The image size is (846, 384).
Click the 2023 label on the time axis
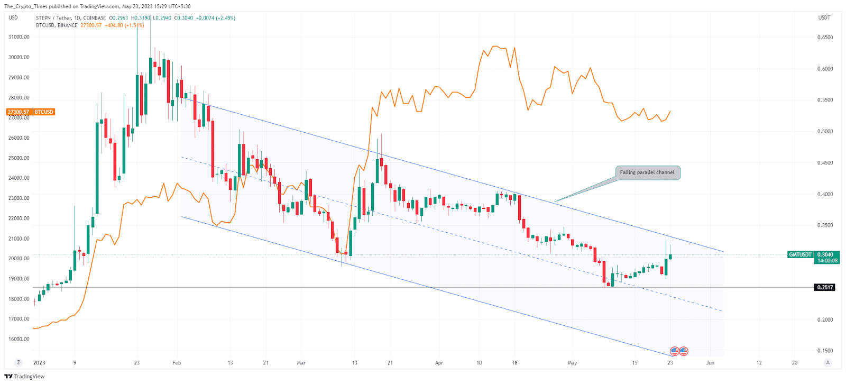click(39, 363)
